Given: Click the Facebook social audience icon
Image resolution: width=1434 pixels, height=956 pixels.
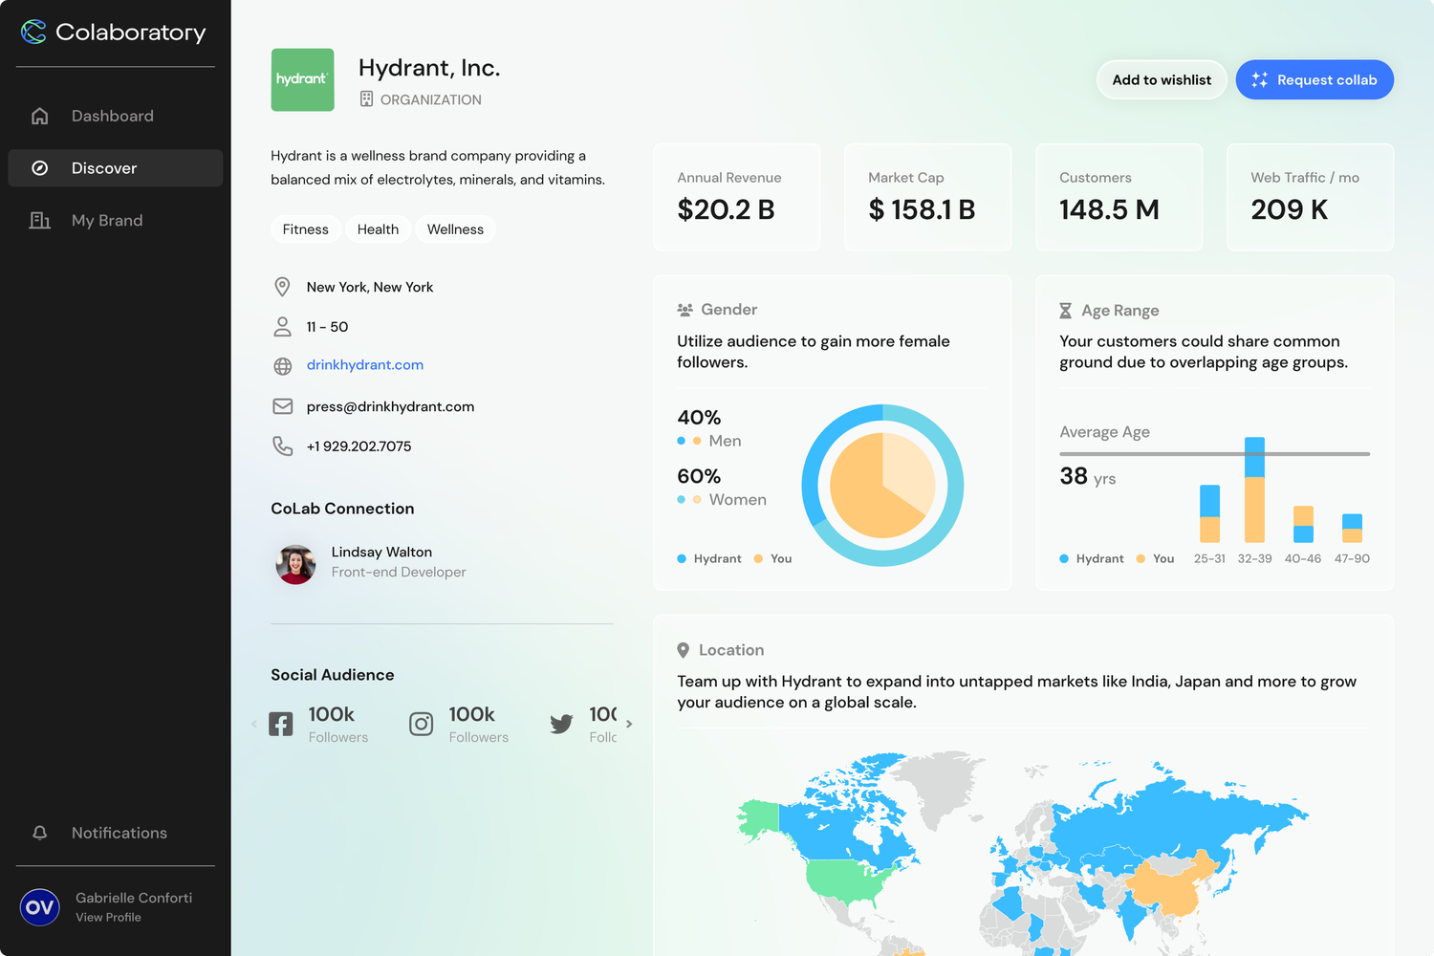Looking at the screenshot, I should point(281,724).
